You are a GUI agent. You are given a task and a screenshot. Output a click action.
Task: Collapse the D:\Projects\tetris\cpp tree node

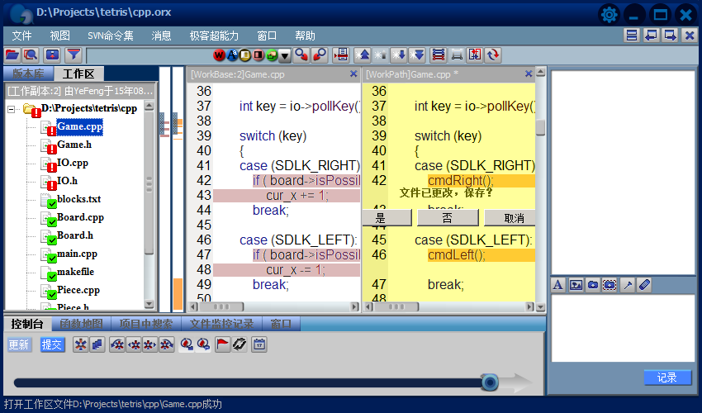click(12, 109)
